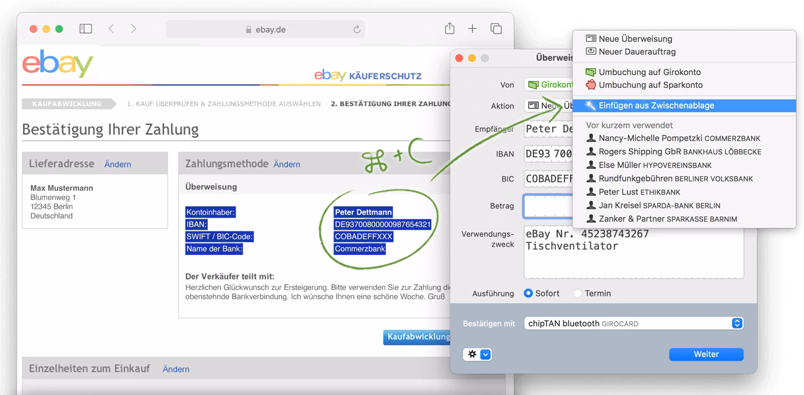Click Ändern next to Einzelheiten zum Einkauf
This screenshot has height=395, width=804.
coord(176,369)
